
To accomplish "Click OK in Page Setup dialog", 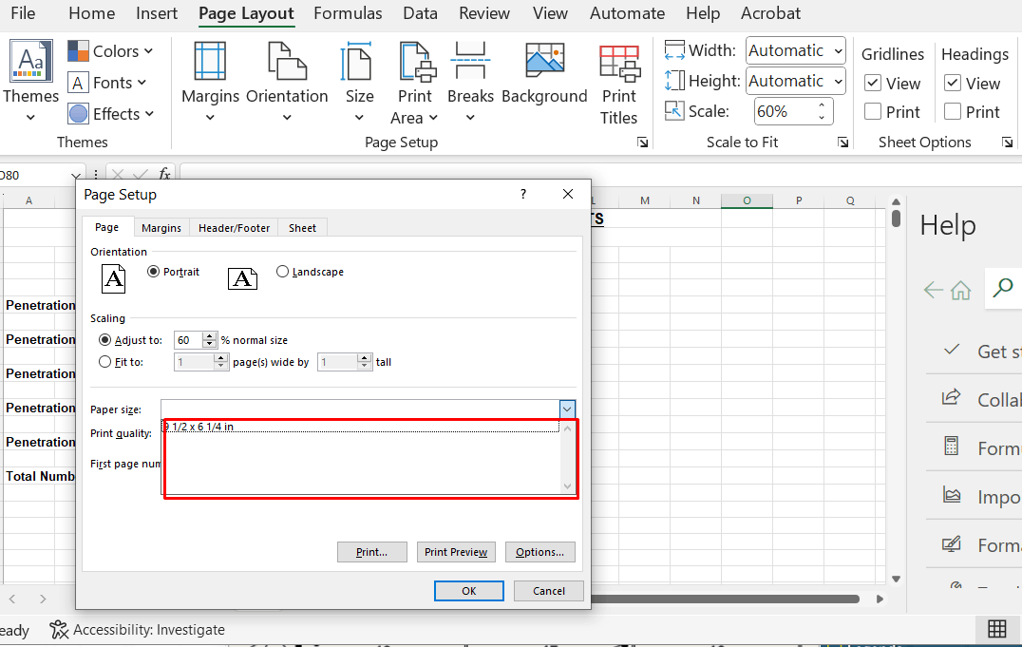I will [468, 591].
